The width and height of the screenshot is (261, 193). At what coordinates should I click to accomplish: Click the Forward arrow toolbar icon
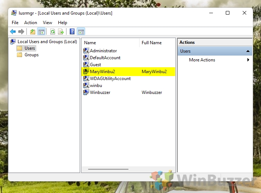21,31
